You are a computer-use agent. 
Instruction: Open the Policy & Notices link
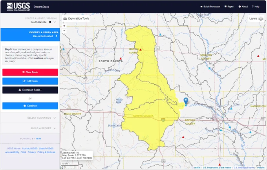coord(46,152)
